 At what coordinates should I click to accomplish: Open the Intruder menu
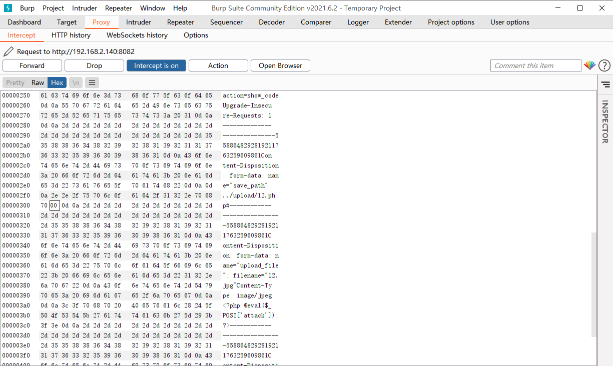coord(85,8)
